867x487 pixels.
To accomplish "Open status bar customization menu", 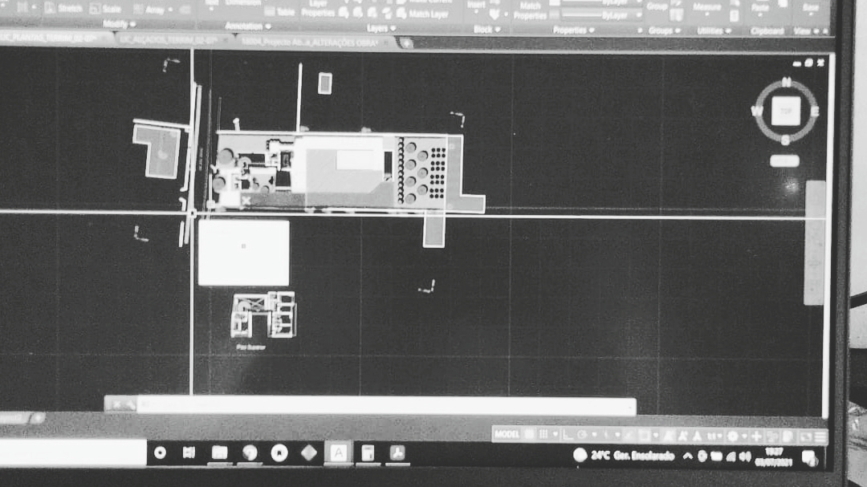I will (x=820, y=437).
